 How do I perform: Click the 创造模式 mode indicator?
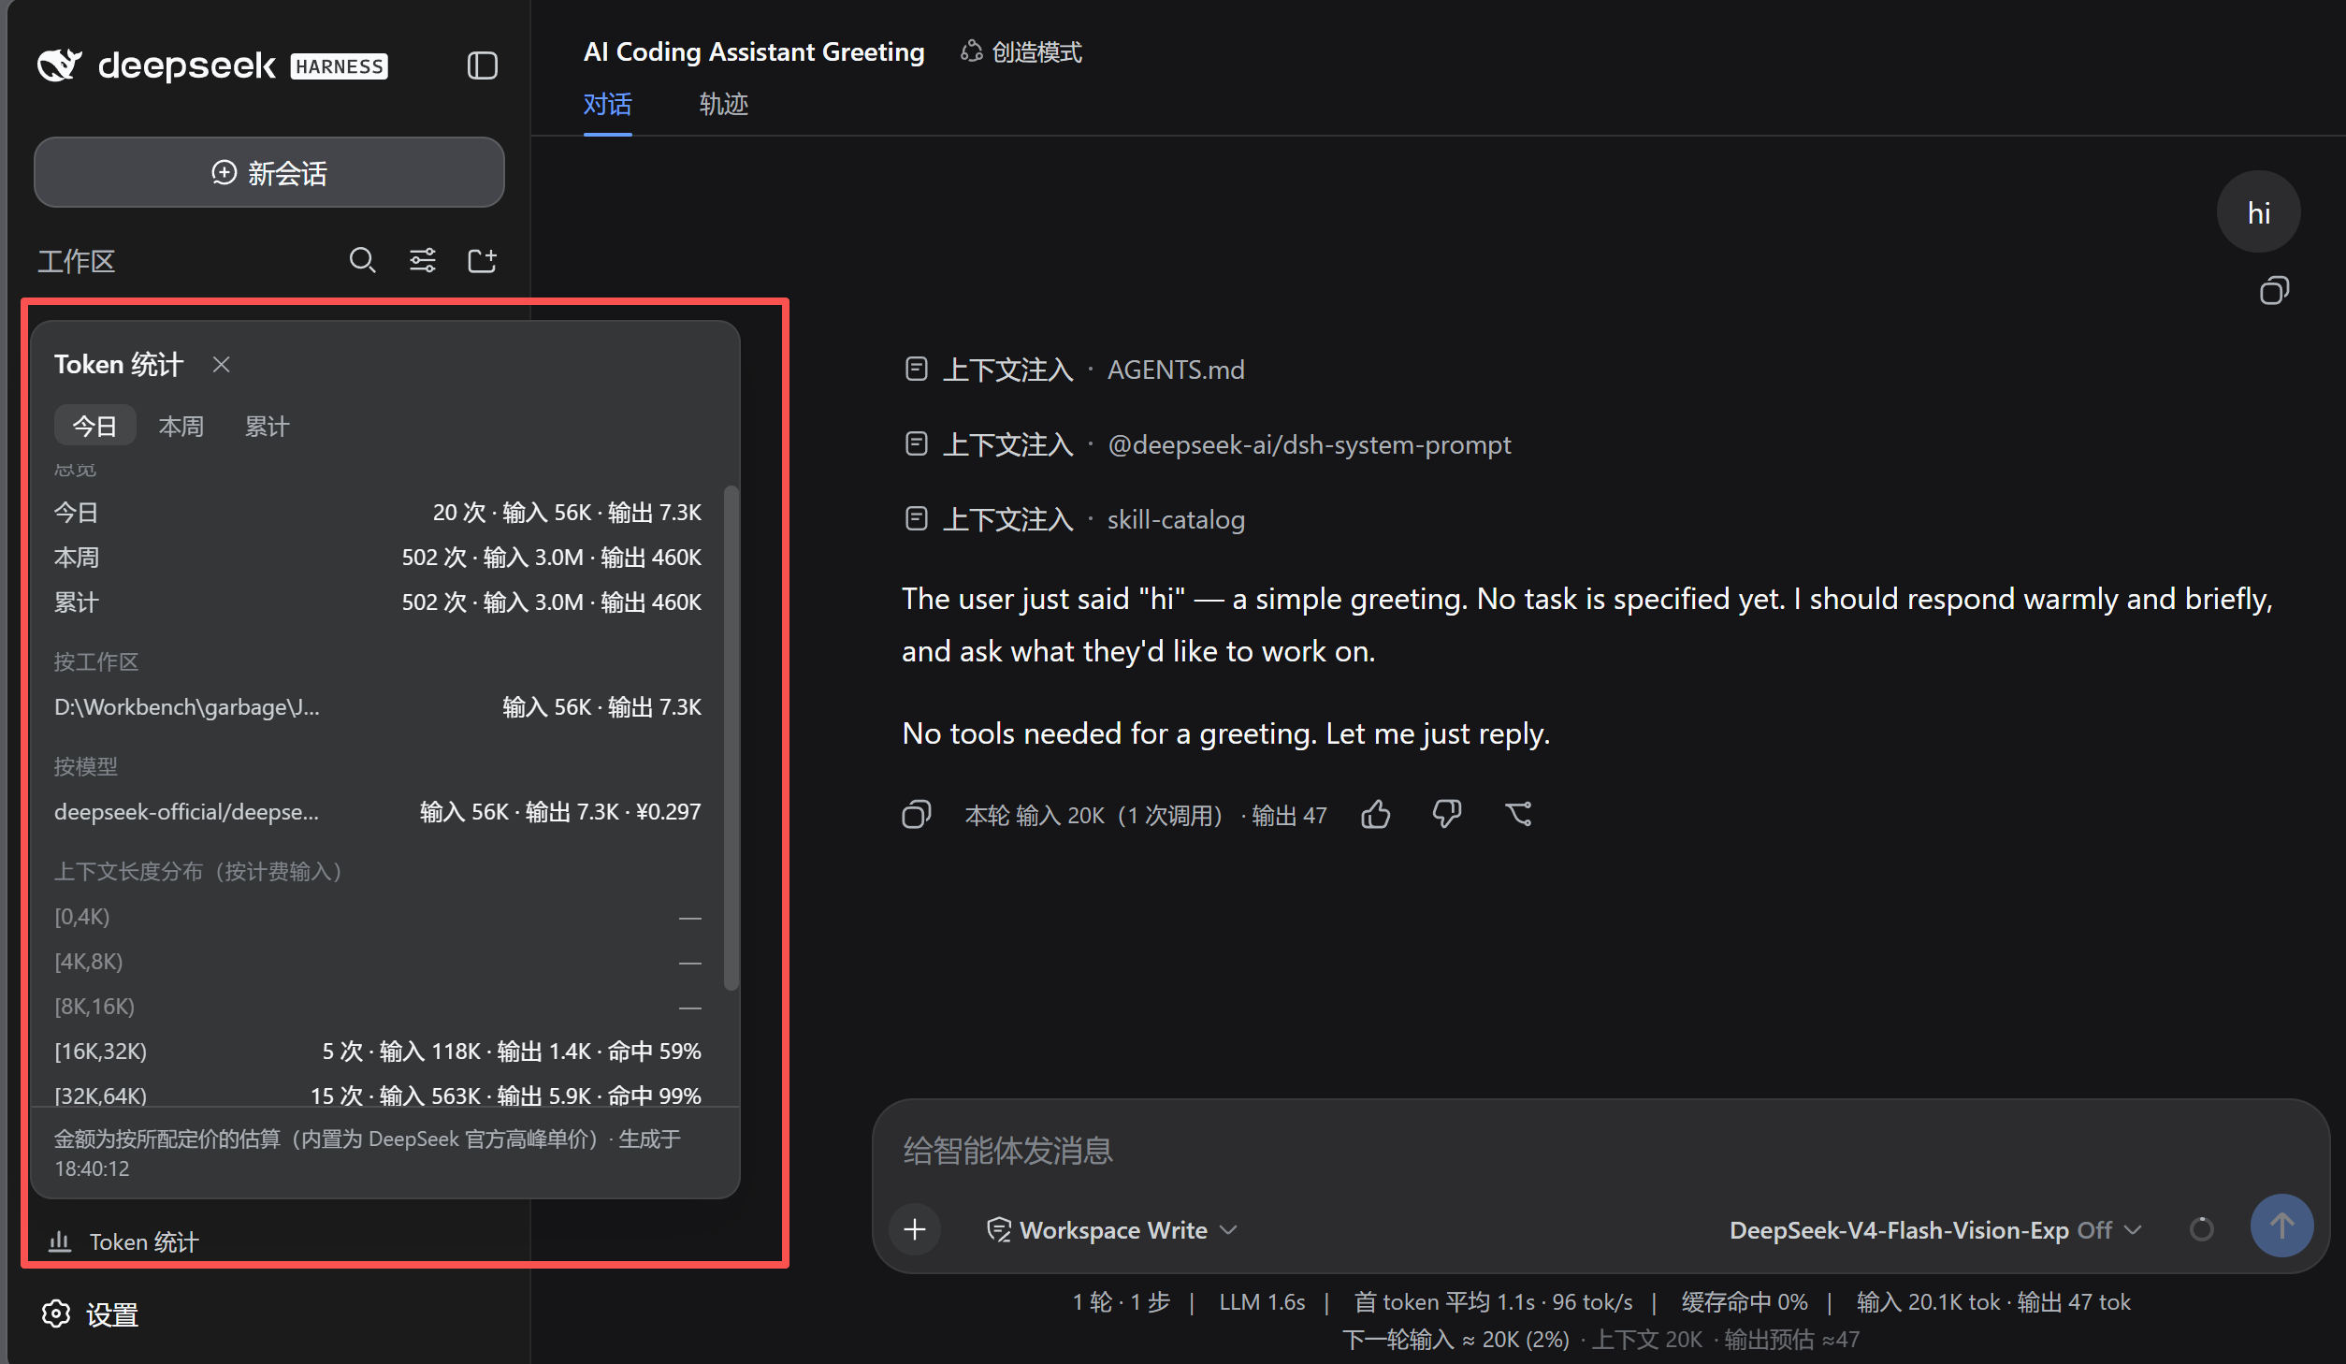[x=1021, y=52]
